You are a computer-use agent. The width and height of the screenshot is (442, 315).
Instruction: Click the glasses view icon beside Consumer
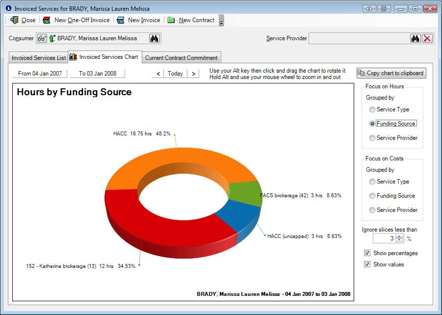click(x=42, y=38)
